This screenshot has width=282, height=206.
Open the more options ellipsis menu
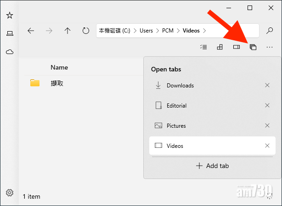click(x=270, y=47)
